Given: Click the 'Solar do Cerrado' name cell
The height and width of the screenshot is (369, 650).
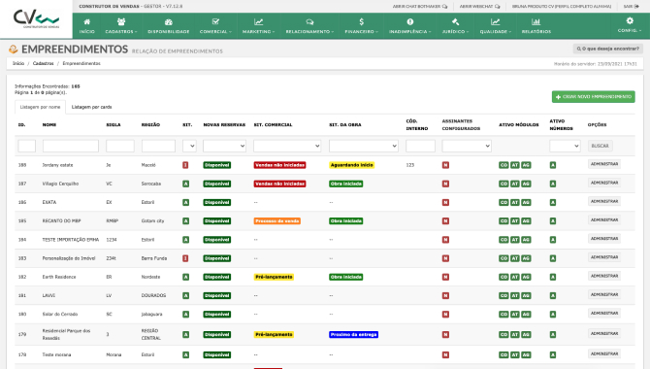Looking at the screenshot, I should 60,315.
